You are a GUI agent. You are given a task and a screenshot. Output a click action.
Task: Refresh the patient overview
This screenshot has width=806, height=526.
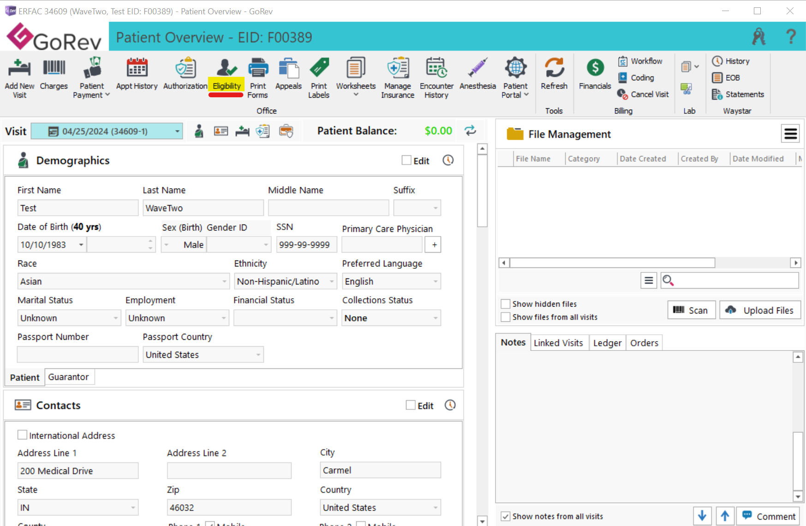(x=554, y=74)
